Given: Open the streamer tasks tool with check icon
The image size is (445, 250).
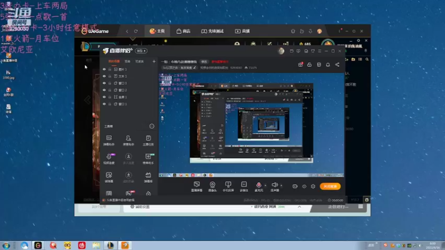Looking at the screenshot, I should (x=148, y=141).
